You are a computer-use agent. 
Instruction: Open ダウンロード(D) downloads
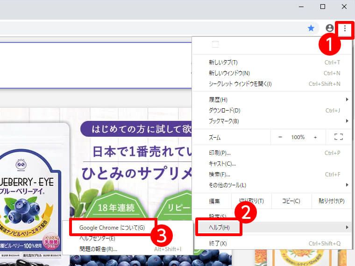[224, 110]
